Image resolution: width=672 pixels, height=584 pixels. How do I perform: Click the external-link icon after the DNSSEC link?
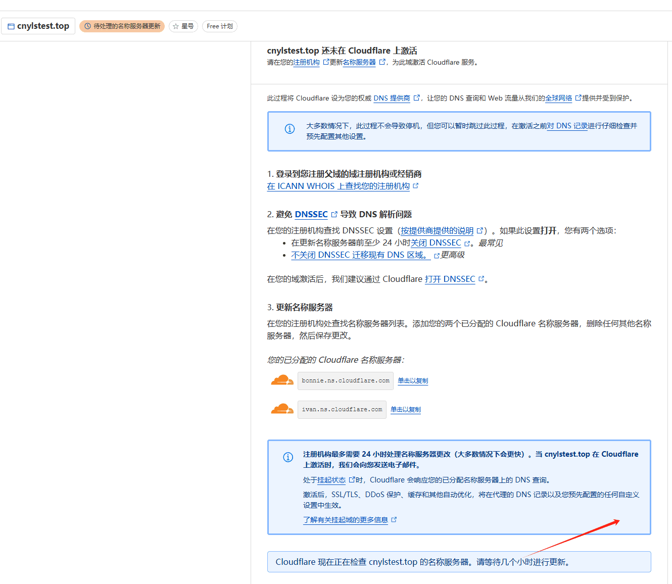click(334, 214)
